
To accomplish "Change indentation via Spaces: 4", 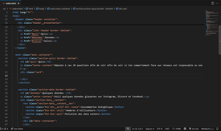I will pyautogui.click(x=150, y=129).
